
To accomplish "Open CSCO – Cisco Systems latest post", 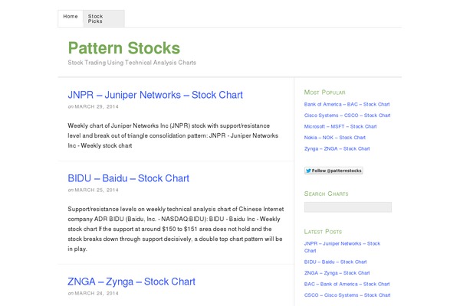I will 347,295.
